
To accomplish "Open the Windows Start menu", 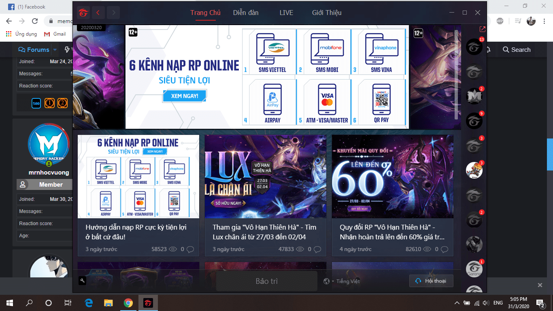I will point(10,303).
